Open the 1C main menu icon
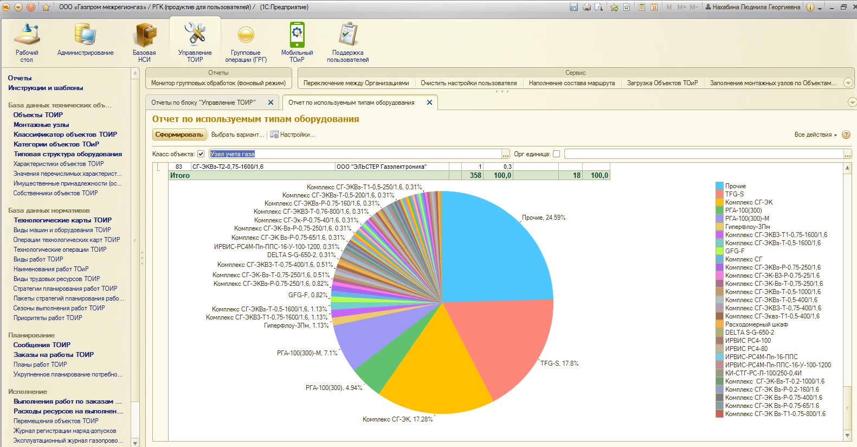857x447 pixels. pyautogui.click(x=6, y=7)
